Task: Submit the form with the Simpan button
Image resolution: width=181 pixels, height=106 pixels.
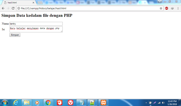Action: (15, 35)
